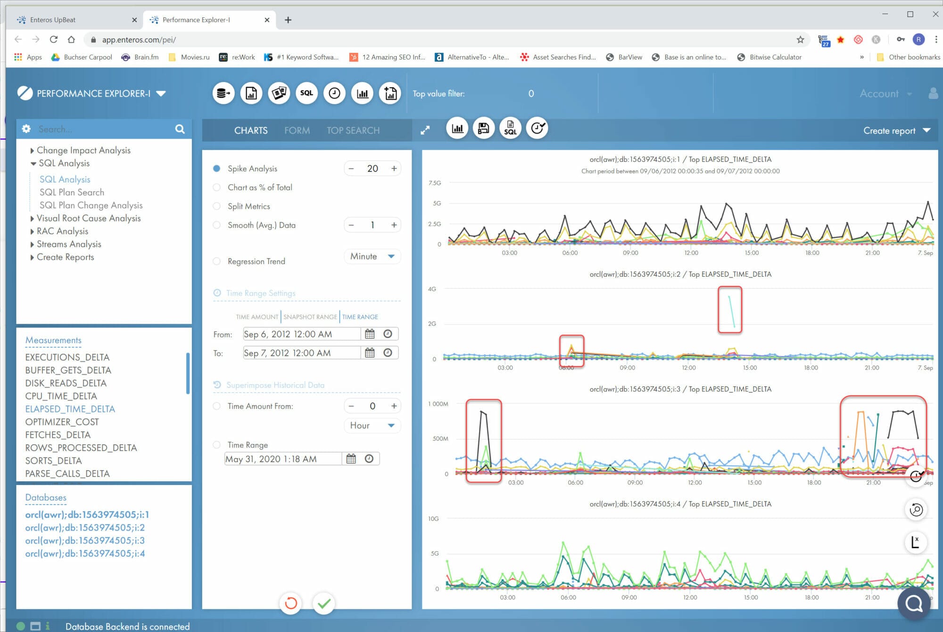
Task: Open the Minute interval dropdown
Action: pos(372,256)
